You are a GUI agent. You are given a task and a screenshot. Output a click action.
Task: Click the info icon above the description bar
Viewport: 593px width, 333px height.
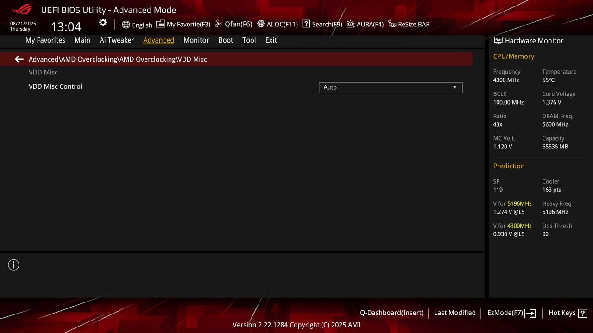click(x=13, y=265)
